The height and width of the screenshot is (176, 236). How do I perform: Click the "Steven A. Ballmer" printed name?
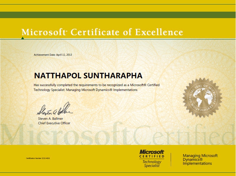point(51,118)
